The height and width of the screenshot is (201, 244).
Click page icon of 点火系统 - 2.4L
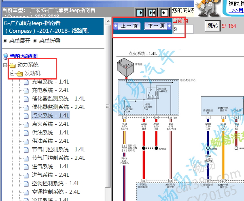tap(26, 124)
